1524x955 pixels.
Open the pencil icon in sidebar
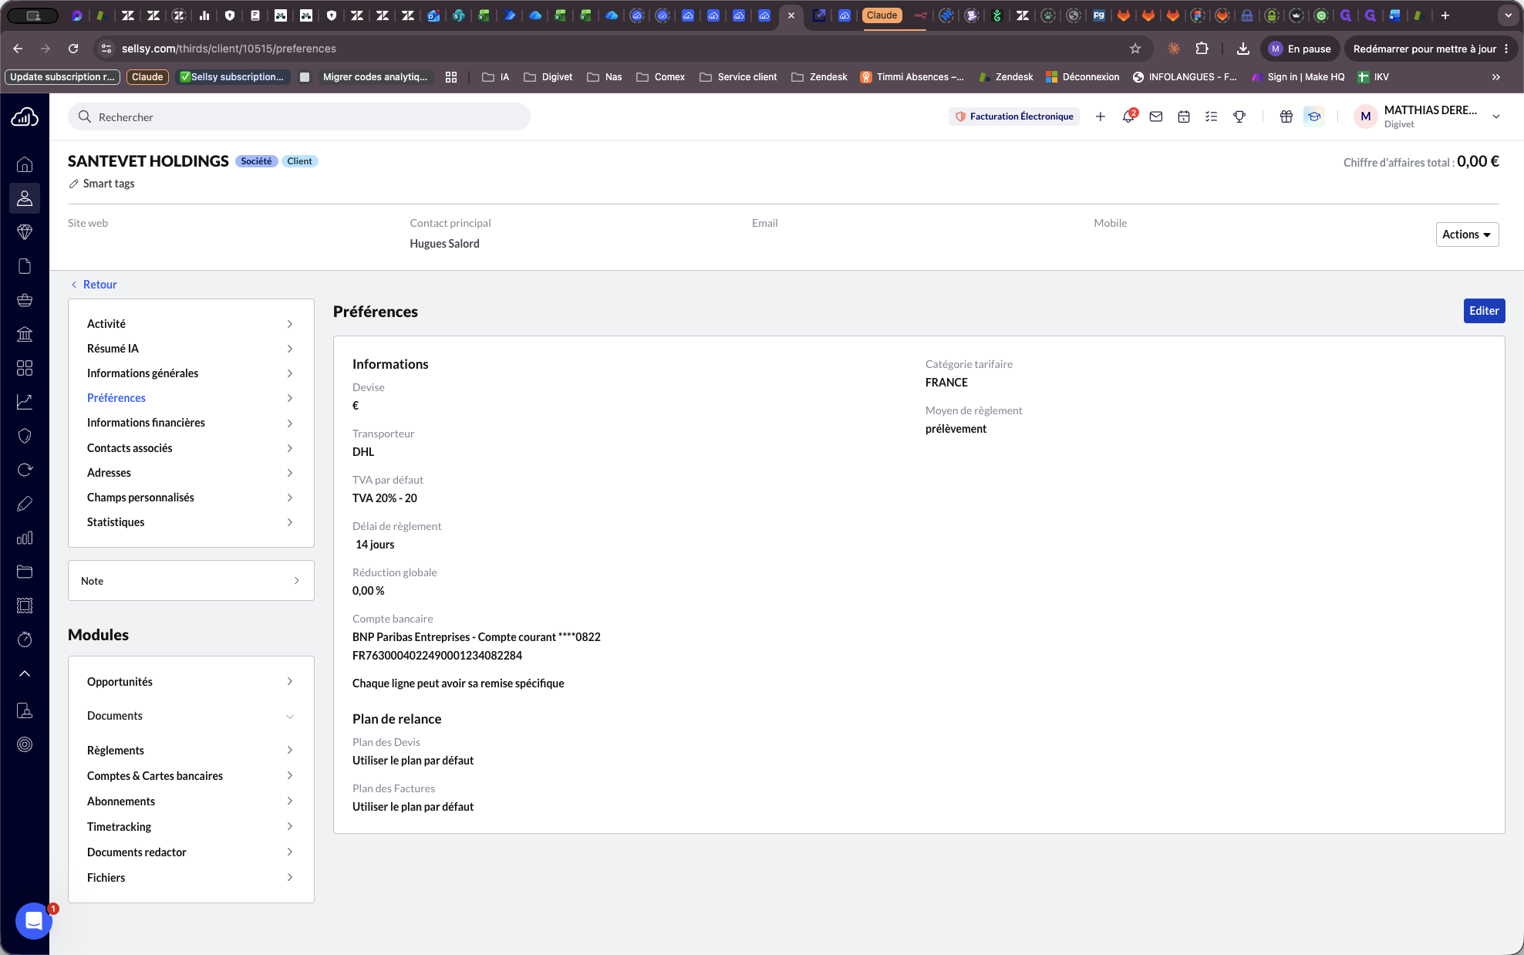click(25, 504)
